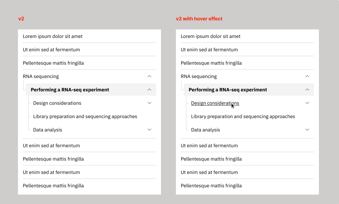Expand Design considerations chevron in hover-effect panel
Viewport: 339px width, 204px height.
307,103
